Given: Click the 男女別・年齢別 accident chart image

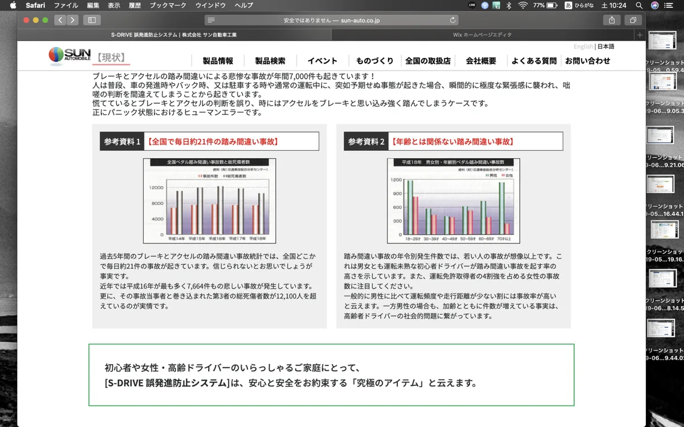Looking at the screenshot, I should (453, 201).
